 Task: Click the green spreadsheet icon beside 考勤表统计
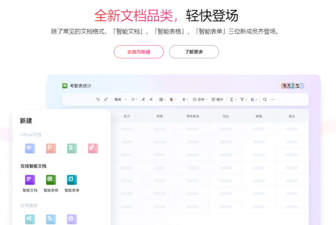pyautogui.click(x=65, y=86)
